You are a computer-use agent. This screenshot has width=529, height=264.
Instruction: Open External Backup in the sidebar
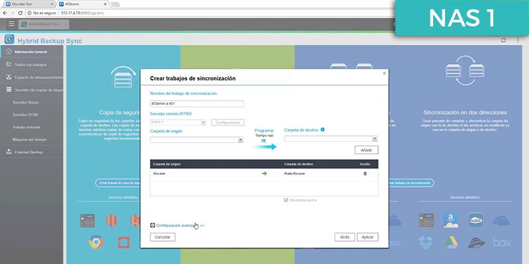(x=31, y=152)
